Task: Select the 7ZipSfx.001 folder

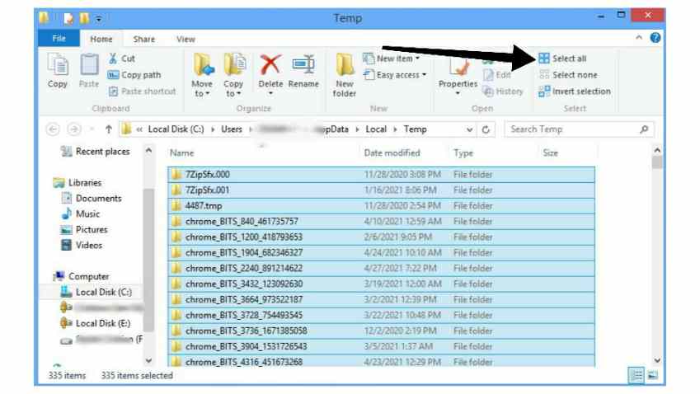Action: [x=381, y=190]
